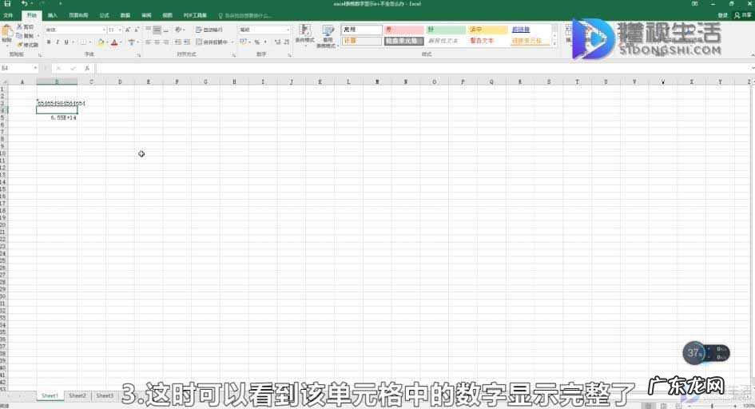The width and height of the screenshot is (755, 409).
Task: Click the Cut scissors icon
Action: 19,27
